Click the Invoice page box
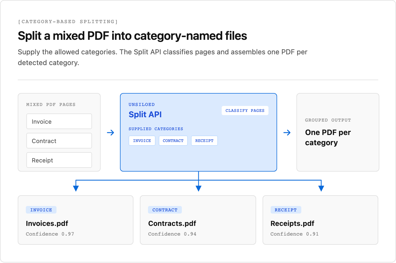This screenshot has width=396, height=263. [x=59, y=121]
